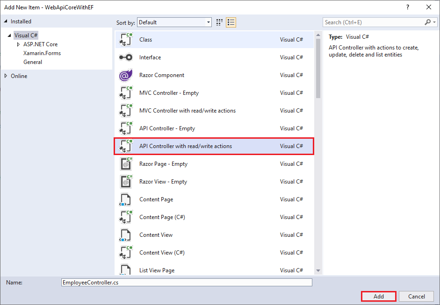Click the 'Content View' template name
440x305 pixels.
click(x=156, y=235)
